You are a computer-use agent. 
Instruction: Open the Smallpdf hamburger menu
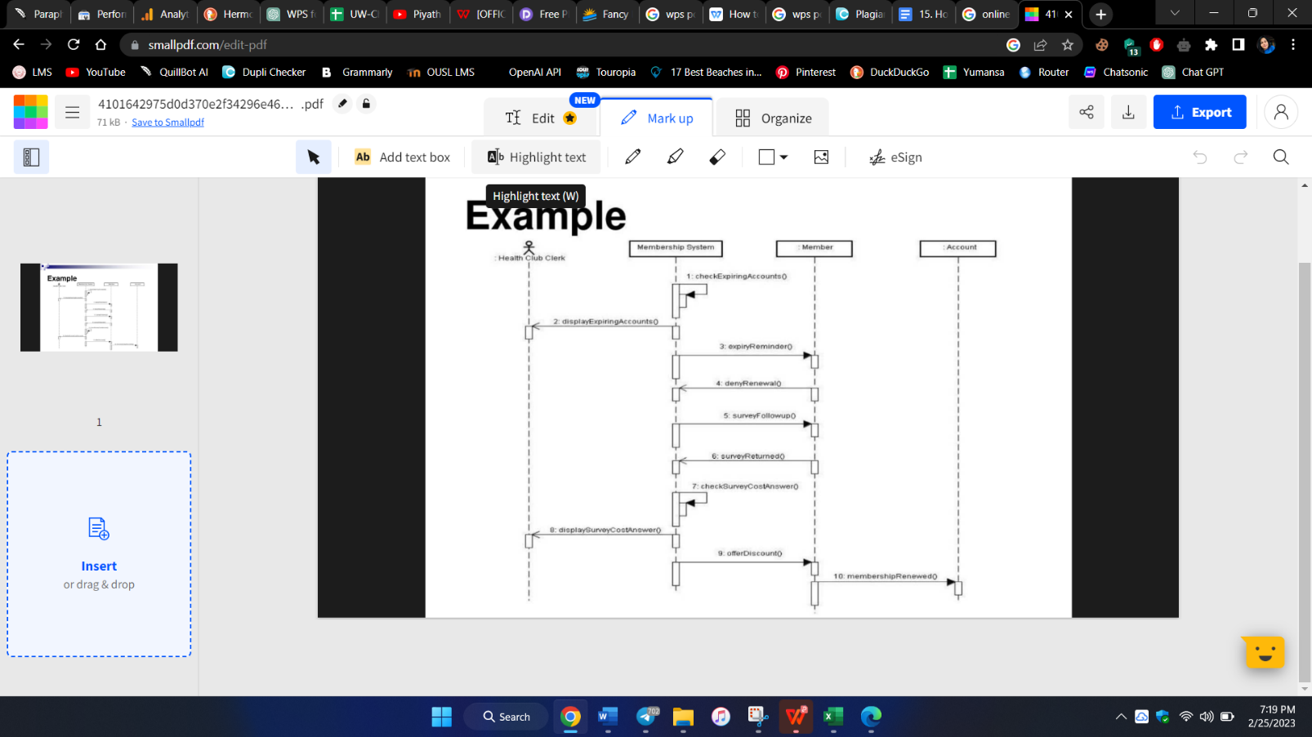click(x=72, y=112)
